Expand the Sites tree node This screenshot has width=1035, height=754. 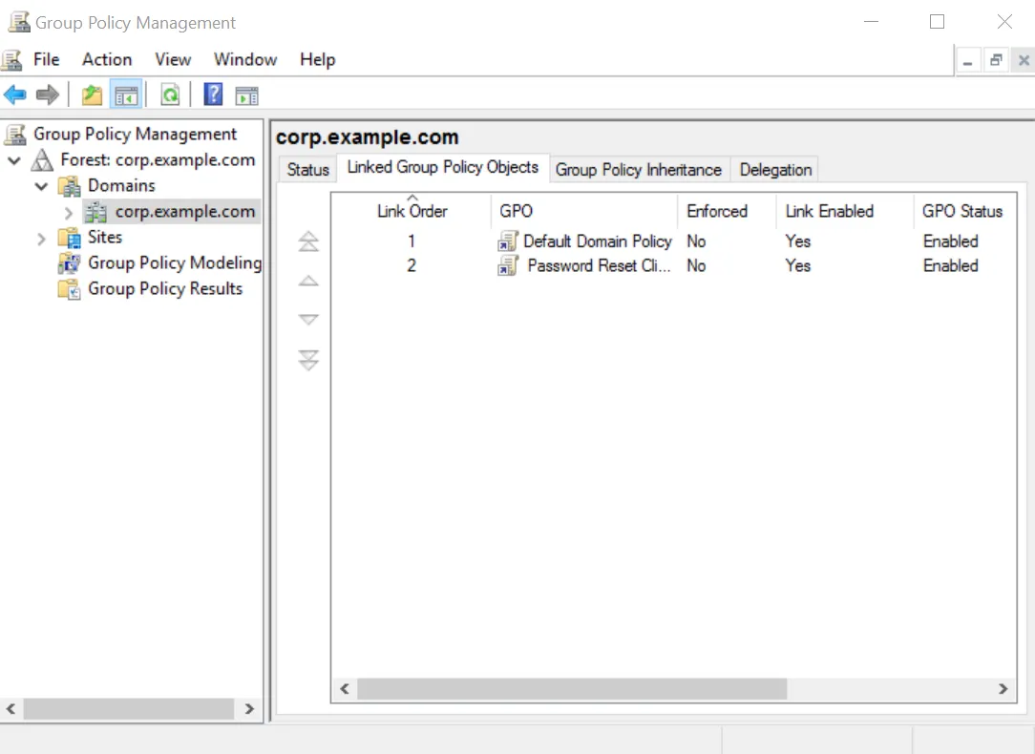coord(42,239)
